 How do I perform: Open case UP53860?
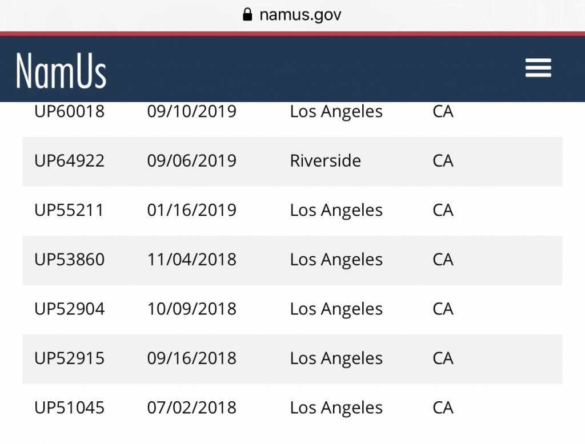tap(70, 260)
